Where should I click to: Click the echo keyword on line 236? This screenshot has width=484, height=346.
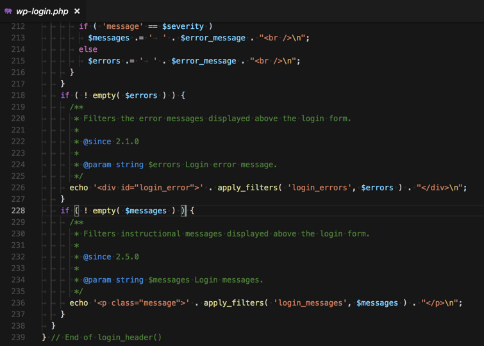79,303
